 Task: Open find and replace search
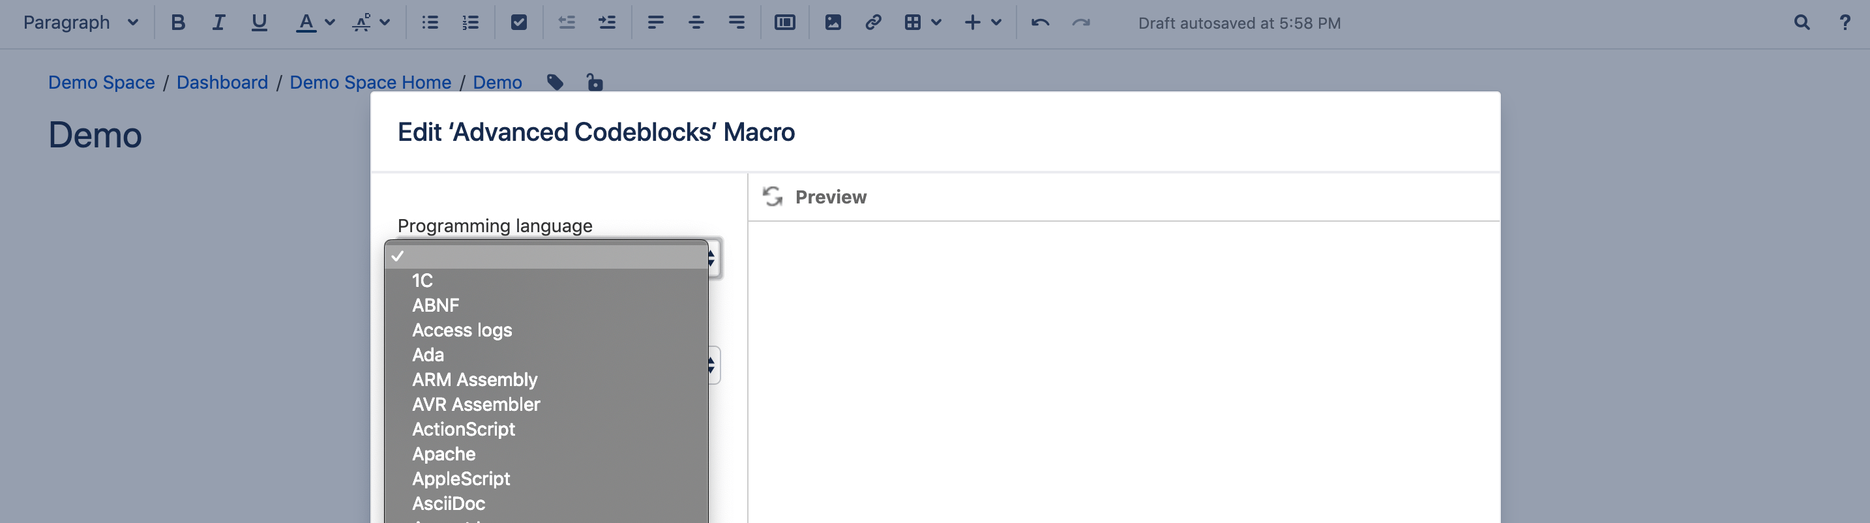1801,23
